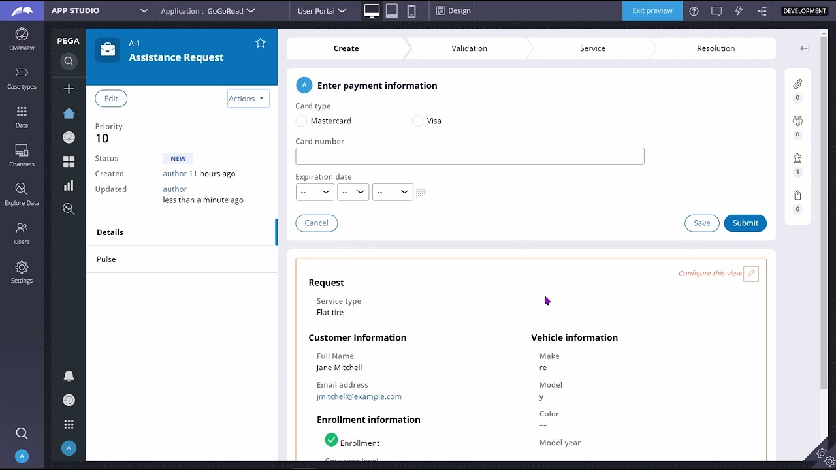The height and width of the screenshot is (470, 836).
Task: Select the Mastercard radio button
Action: [301, 121]
